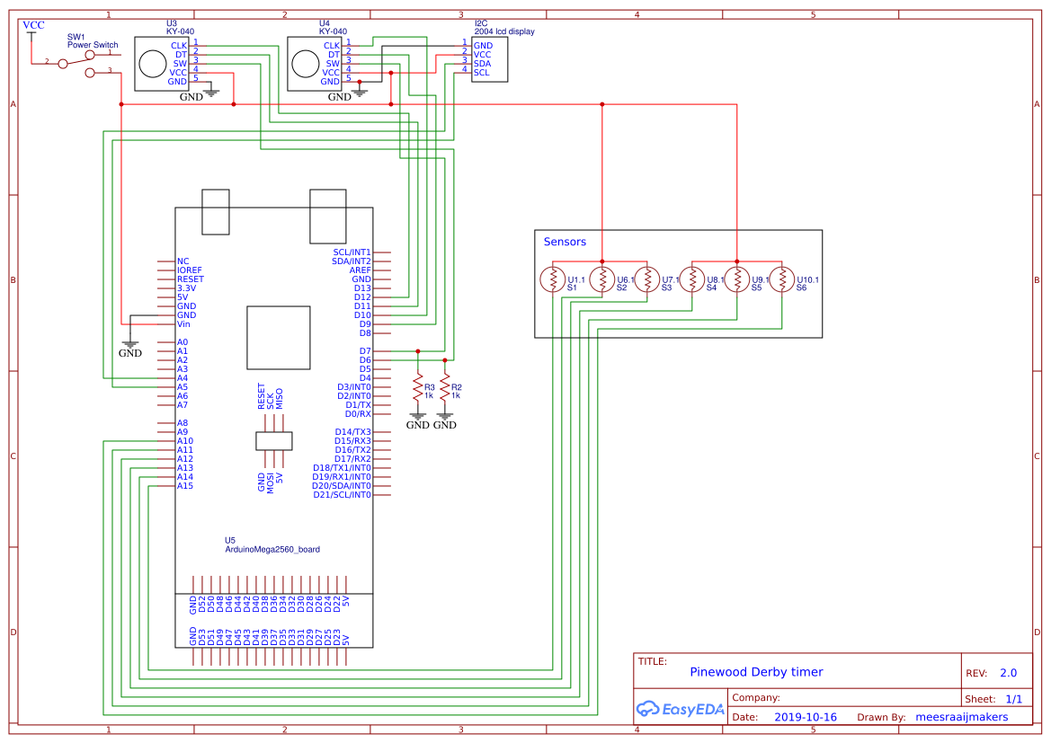Click the 2004 I2C LCD display symbol
The image size is (1051, 743).
tap(490, 58)
